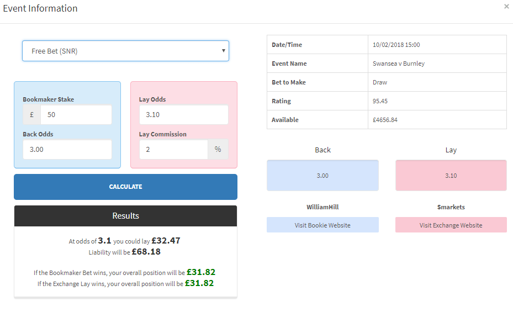The height and width of the screenshot is (312, 513).
Task: Click the WilliamHill bookmaker label
Action: (322, 207)
